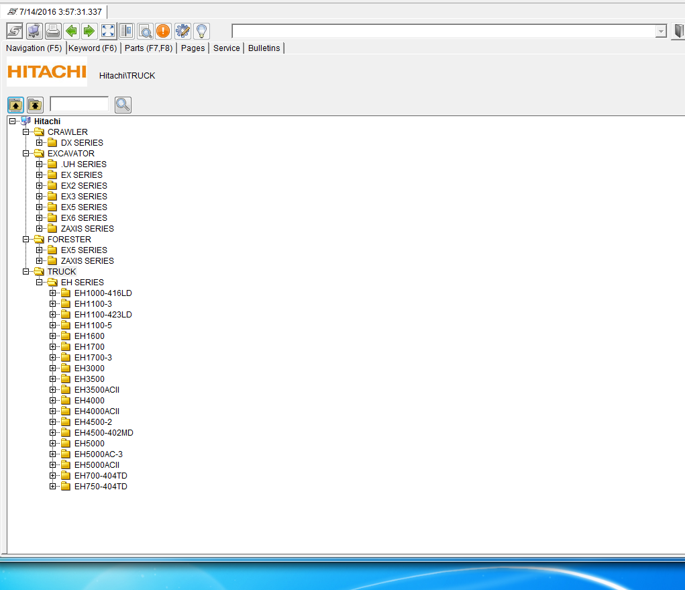Click the EH SERIES open folder icon
This screenshot has height=590, width=685.
(x=53, y=283)
